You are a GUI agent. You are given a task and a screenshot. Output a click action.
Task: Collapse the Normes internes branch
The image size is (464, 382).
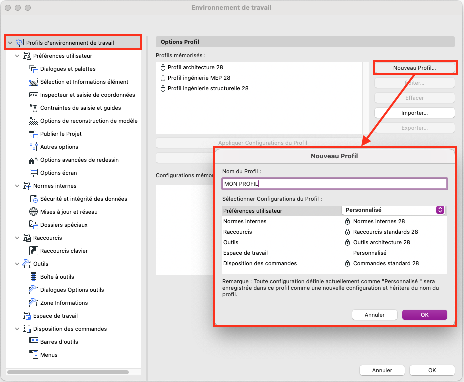click(x=17, y=186)
